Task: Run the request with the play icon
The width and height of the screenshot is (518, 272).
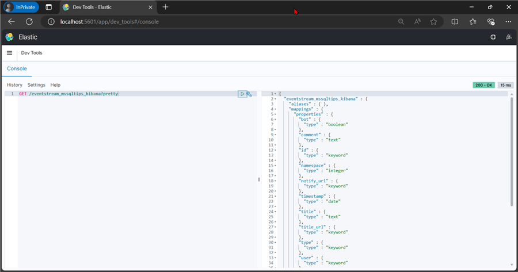Action: tap(242, 94)
